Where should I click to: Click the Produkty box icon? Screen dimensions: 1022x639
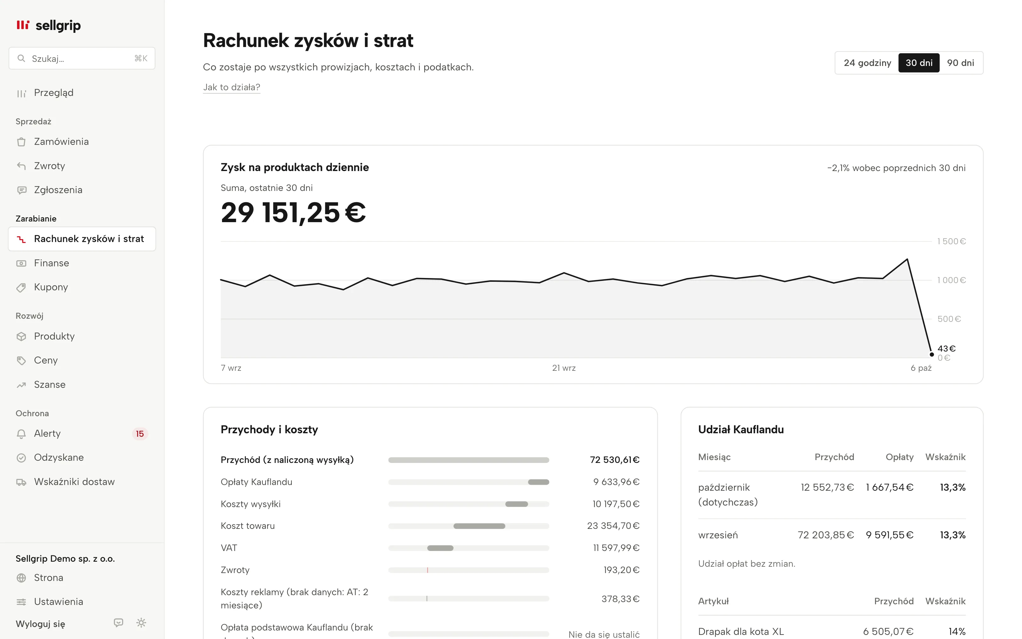pos(21,336)
